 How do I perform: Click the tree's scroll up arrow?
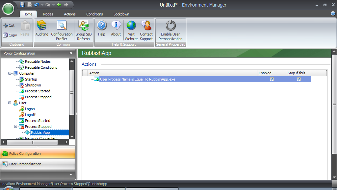(72, 61)
